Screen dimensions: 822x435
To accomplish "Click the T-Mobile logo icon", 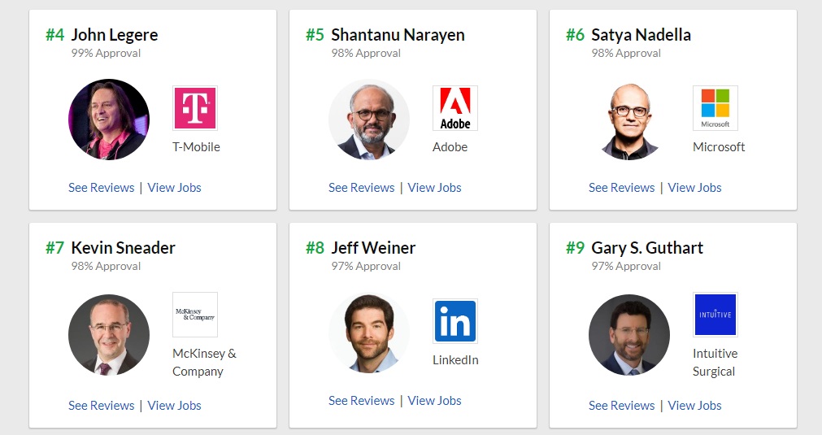I will click(195, 108).
